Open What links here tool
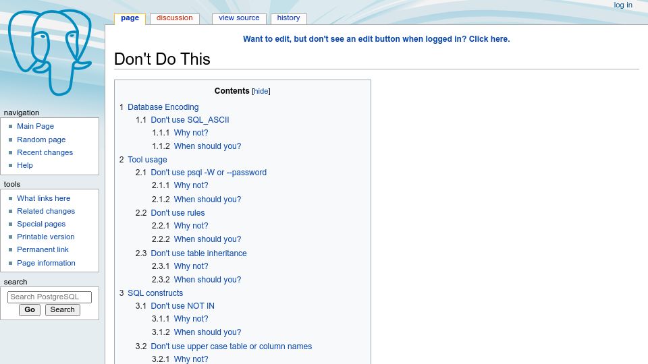The image size is (648, 364). 43,198
